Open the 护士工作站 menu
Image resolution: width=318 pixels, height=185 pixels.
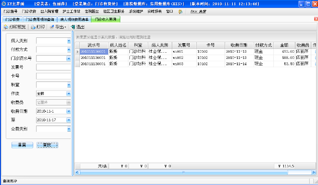pos(71,12)
